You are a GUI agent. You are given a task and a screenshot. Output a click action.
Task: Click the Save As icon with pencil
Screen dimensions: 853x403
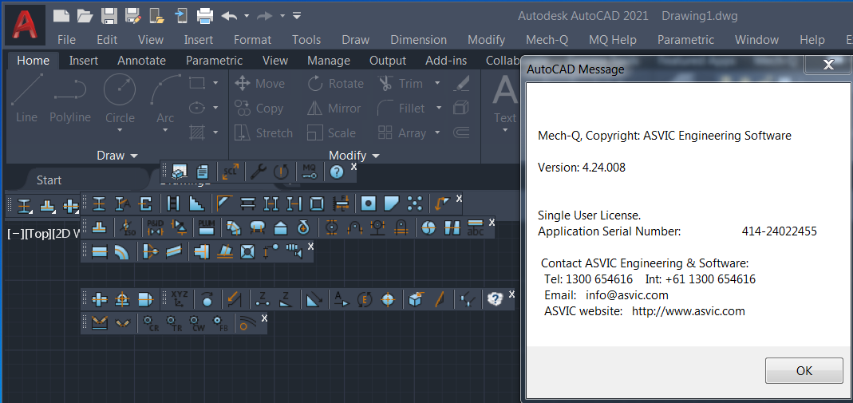(133, 15)
